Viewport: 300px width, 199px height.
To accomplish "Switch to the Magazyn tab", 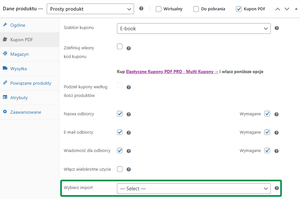I will point(20,54).
